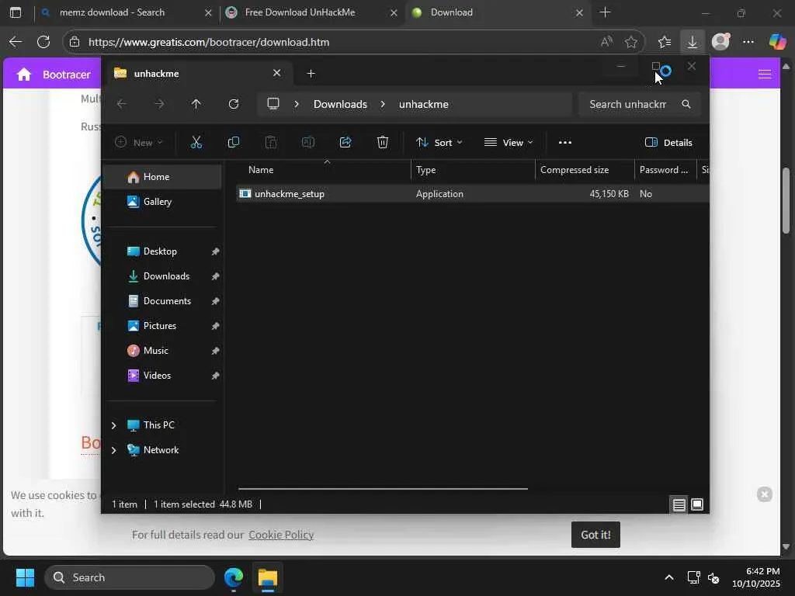Open Edge settings and more ellipsis

748,42
